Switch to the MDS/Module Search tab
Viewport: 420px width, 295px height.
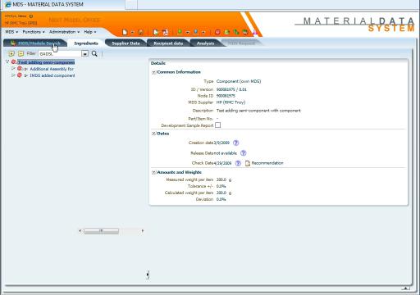(35, 43)
